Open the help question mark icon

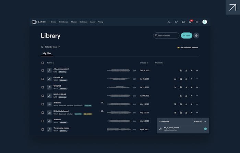[197, 22]
